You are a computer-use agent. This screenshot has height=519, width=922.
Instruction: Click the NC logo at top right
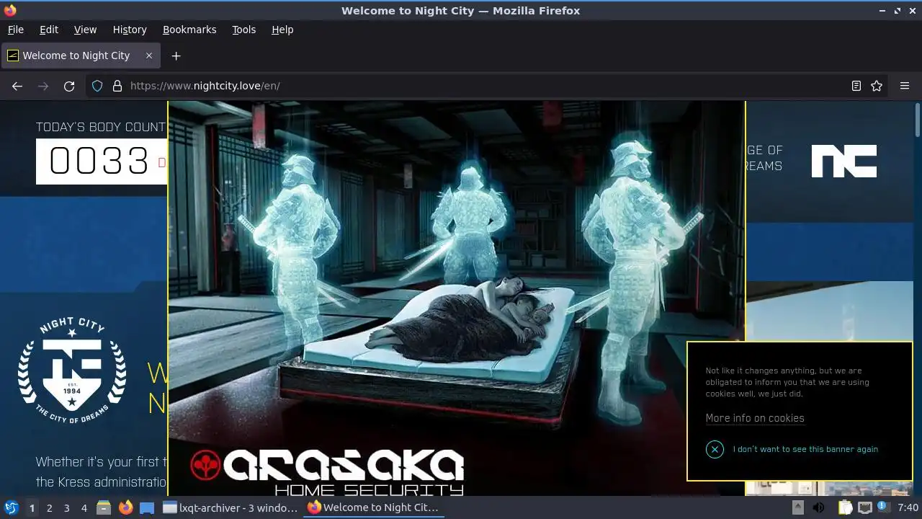tap(844, 161)
